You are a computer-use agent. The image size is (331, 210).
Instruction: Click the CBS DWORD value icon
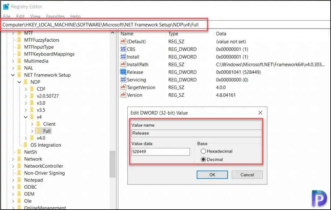[123, 49]
